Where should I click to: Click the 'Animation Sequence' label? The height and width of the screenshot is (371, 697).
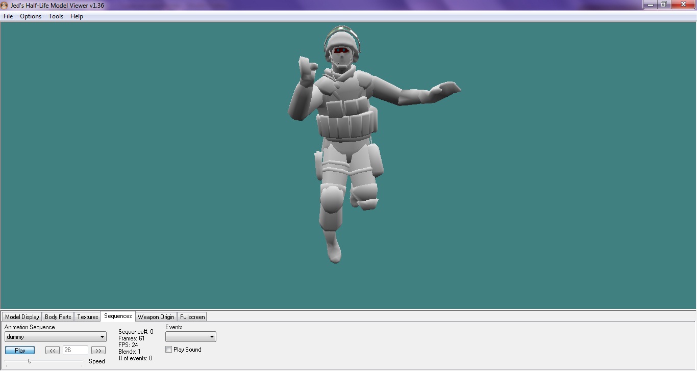coord(30,327)
